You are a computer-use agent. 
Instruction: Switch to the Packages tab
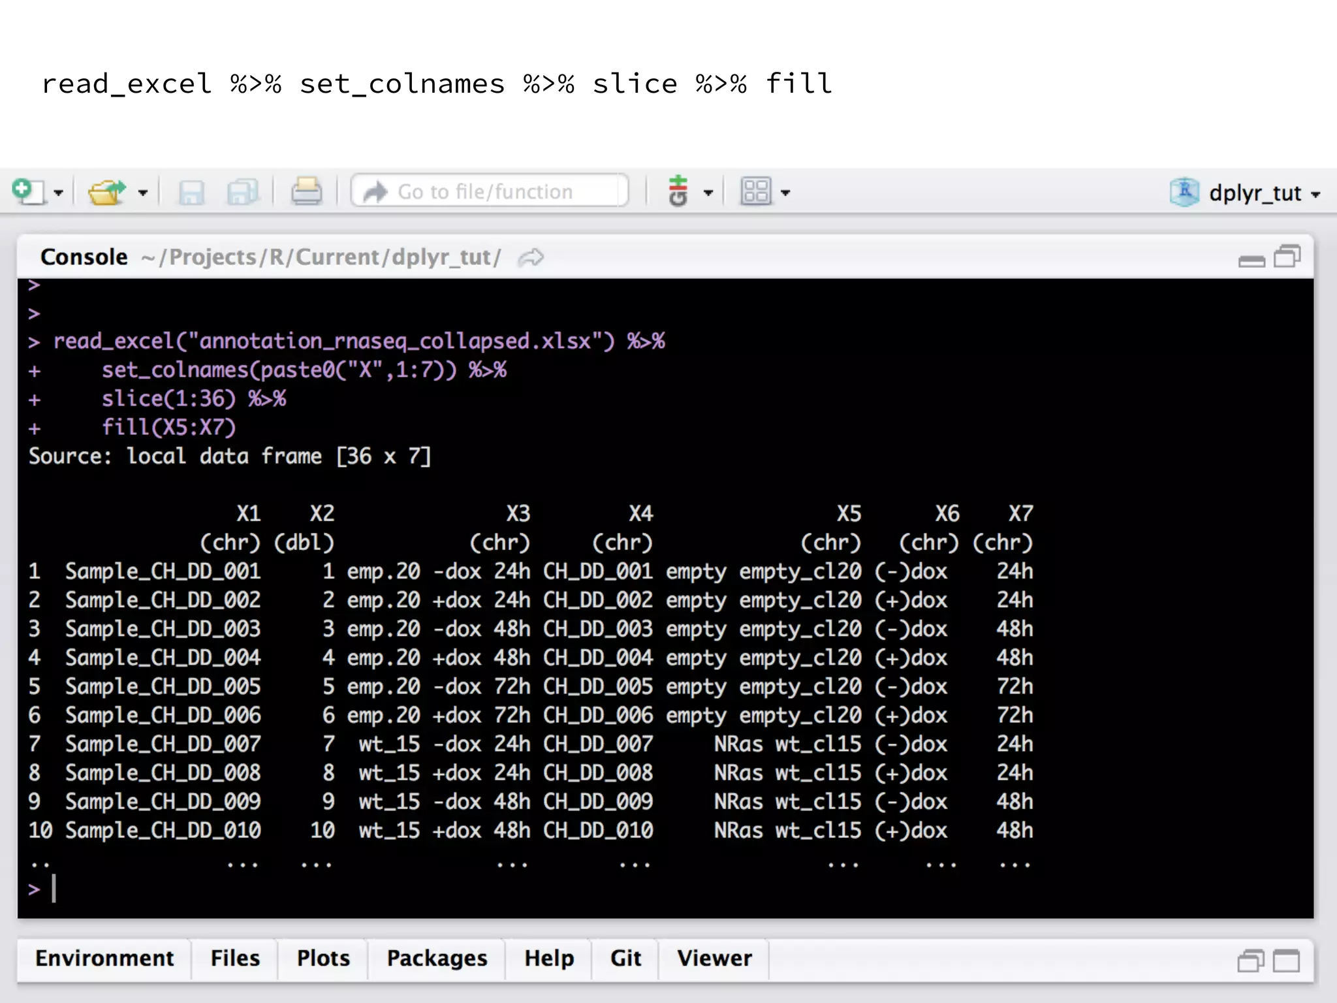[x=437, y=959]
